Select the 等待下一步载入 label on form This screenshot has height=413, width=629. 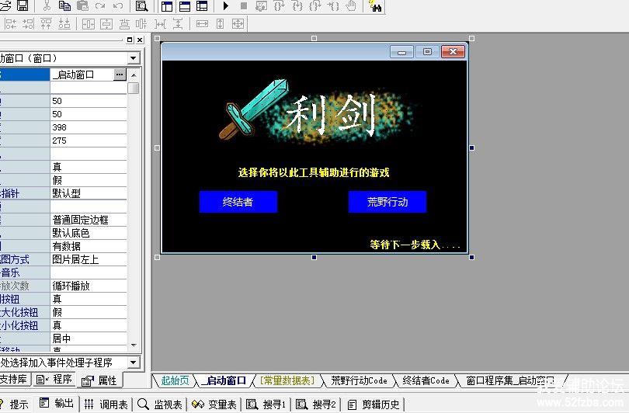415,245
